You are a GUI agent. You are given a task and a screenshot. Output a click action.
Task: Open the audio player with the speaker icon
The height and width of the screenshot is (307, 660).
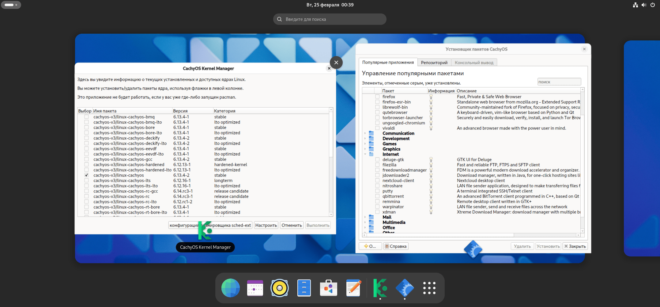coord(279,288)
